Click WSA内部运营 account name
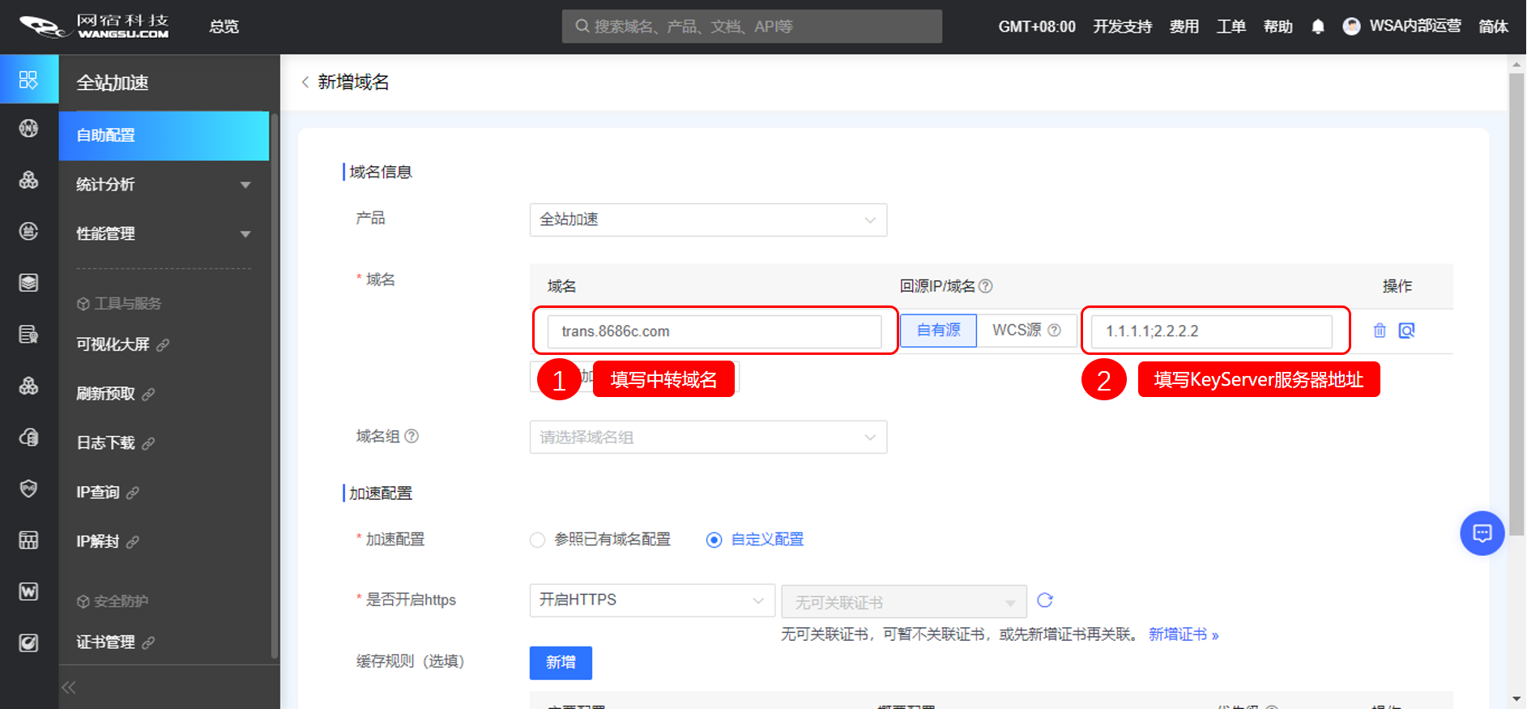This screenshot has width=1527, height=709. point(1415,26)
